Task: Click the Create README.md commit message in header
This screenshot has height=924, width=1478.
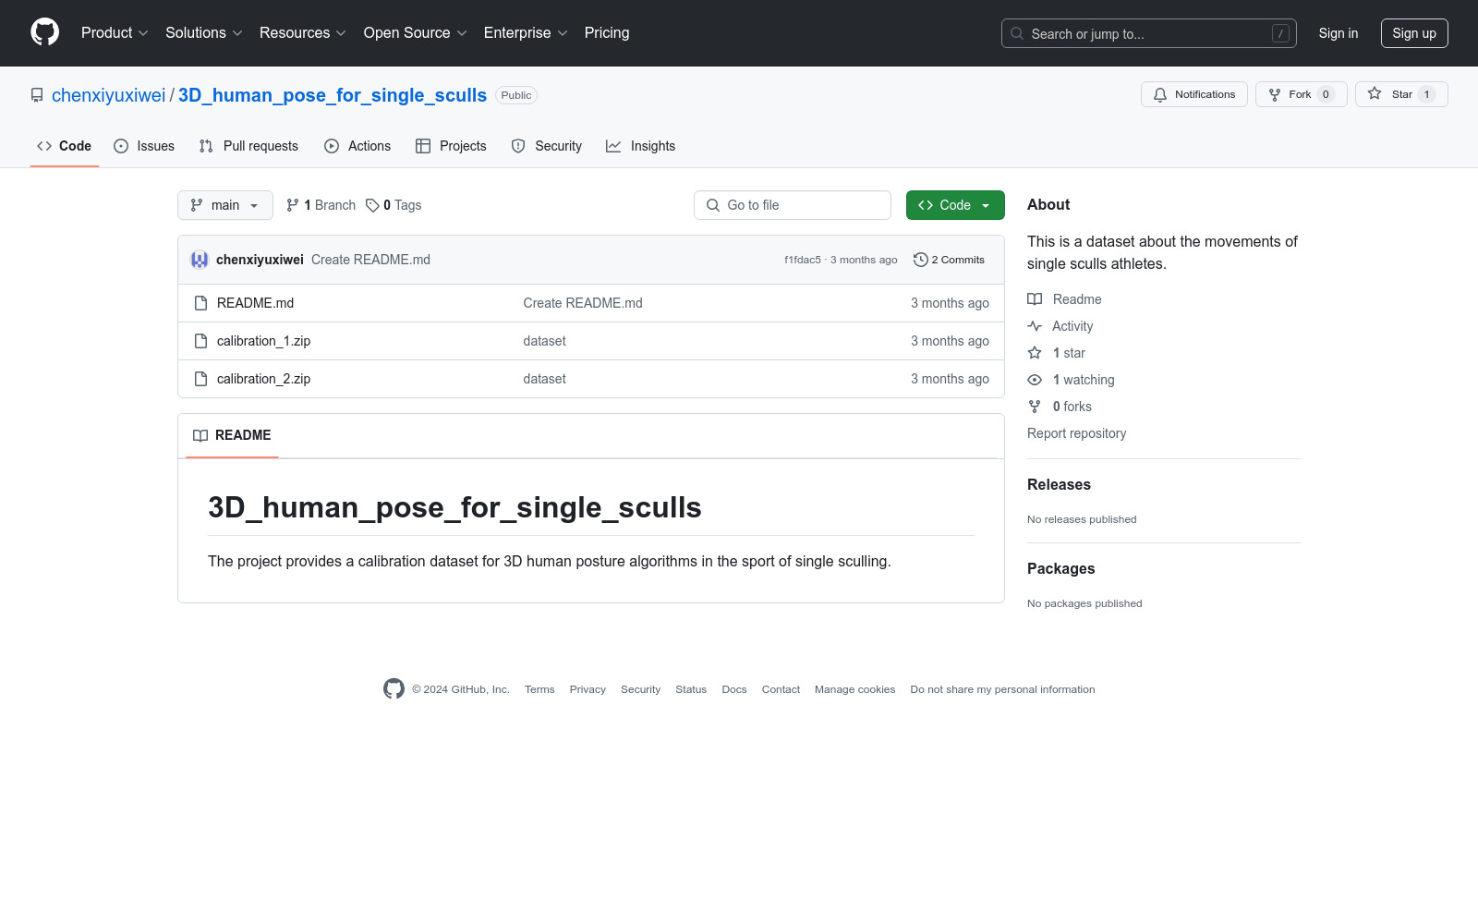Action: [370, 260]
